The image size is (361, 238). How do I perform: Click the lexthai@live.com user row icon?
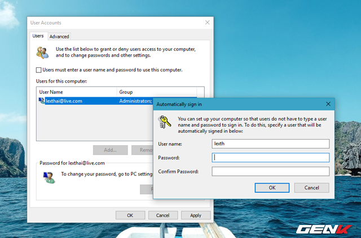[x=42, y=101]
